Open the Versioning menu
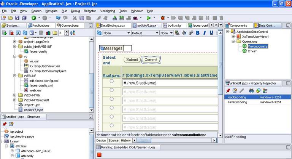Viewport: 292px width, 159px height. click(x=108, y=11)
